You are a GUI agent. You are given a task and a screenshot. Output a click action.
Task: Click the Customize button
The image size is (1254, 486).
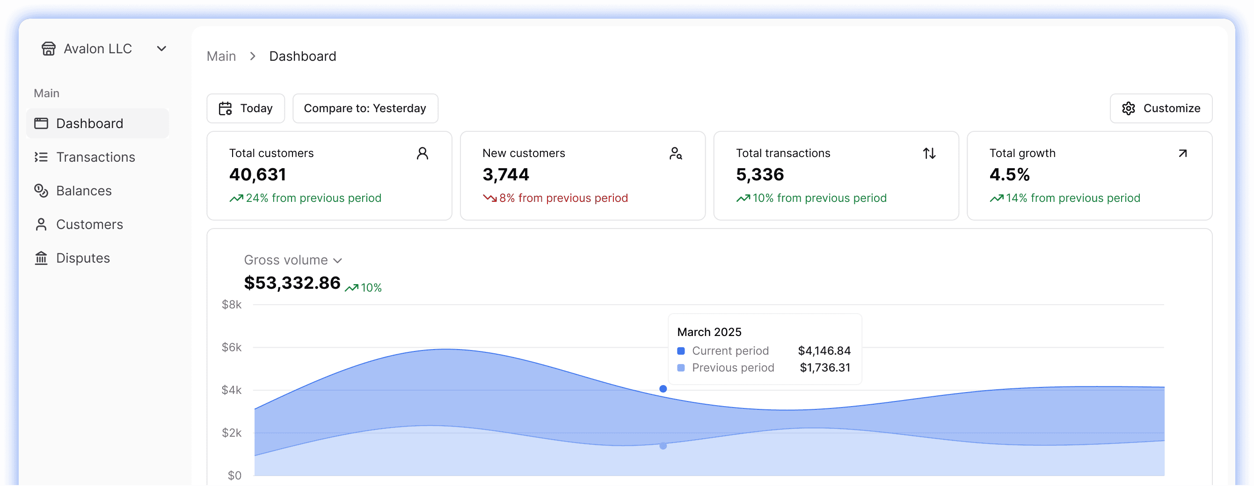click(x=1160, y=108)
